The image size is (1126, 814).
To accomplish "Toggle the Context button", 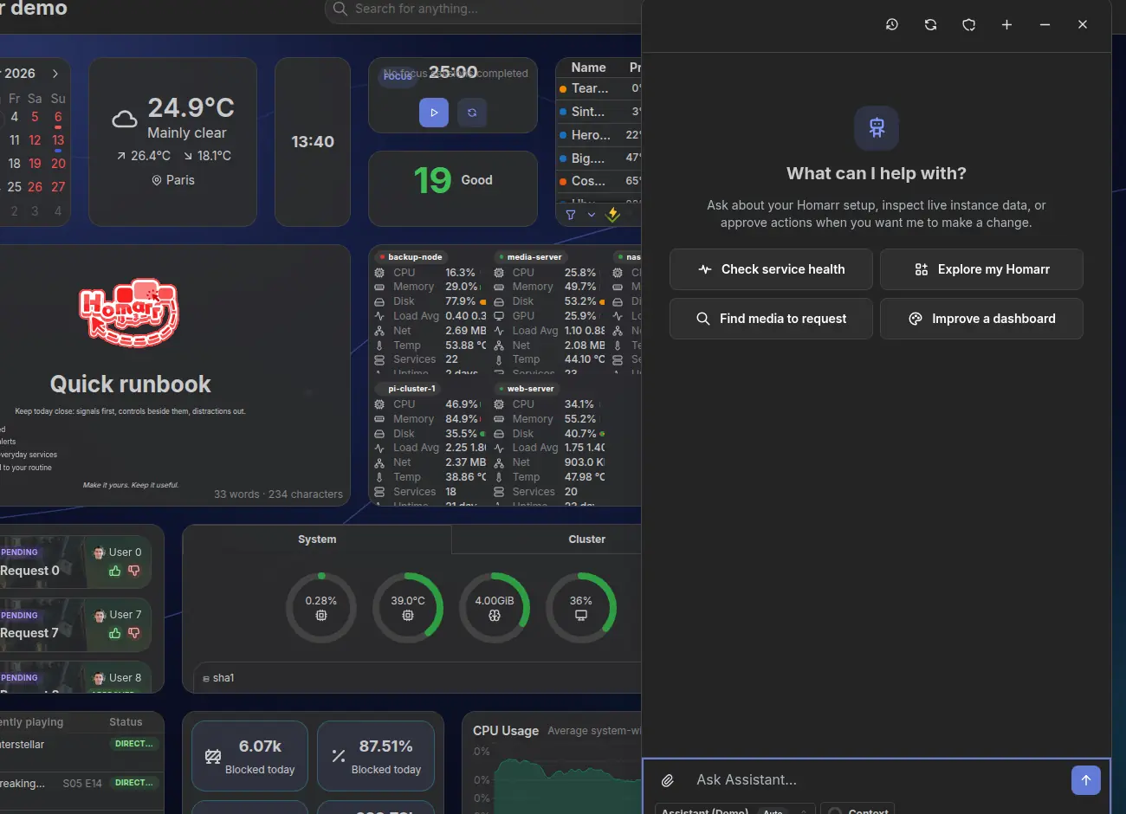I will (x=857, y=809).
